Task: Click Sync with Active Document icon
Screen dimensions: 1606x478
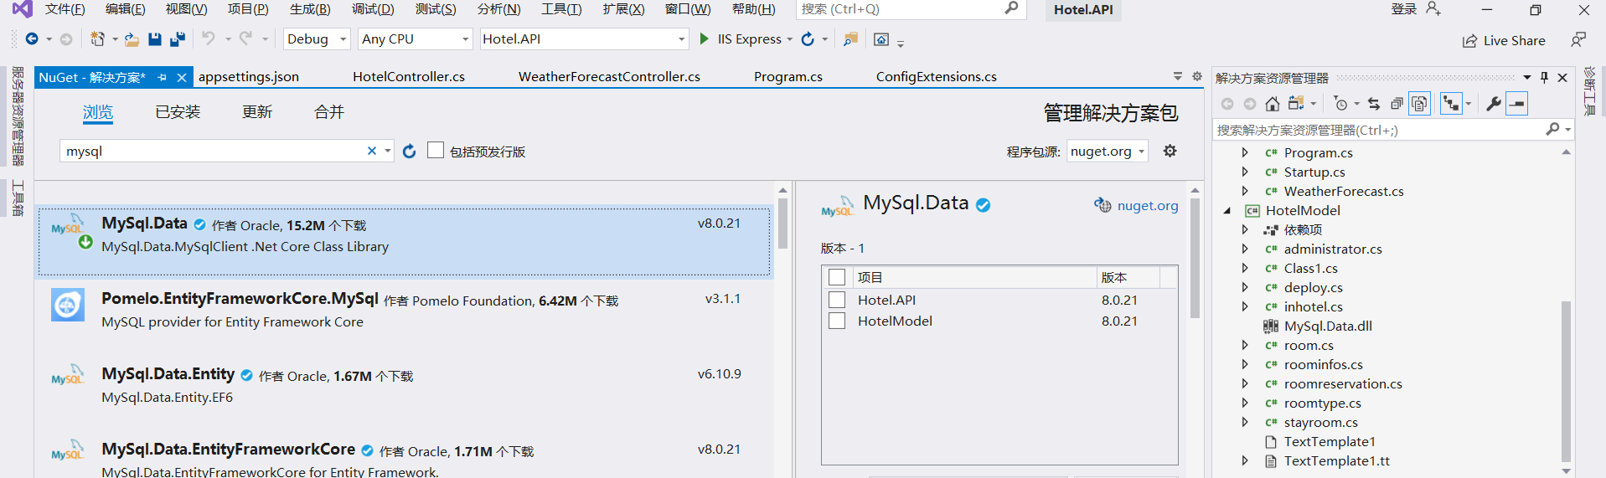Action: coord(1373,104)
